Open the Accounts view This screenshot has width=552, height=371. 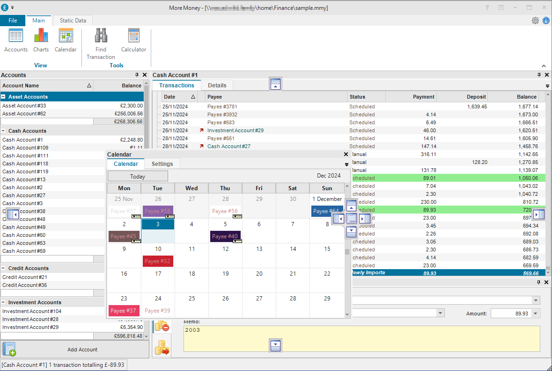[x=16, y=41]
